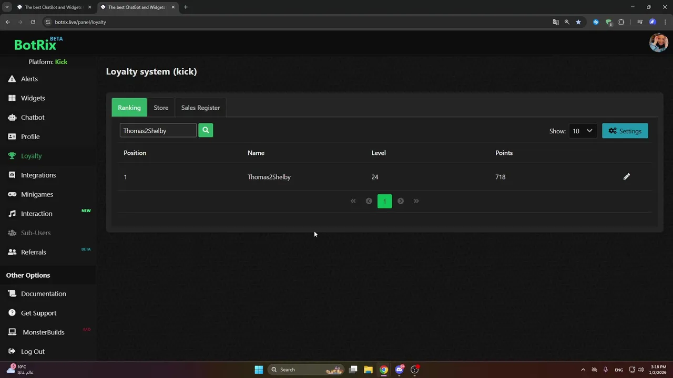673x378 pixels.
Task: Open the Get Support link
Action: [38, 313]
